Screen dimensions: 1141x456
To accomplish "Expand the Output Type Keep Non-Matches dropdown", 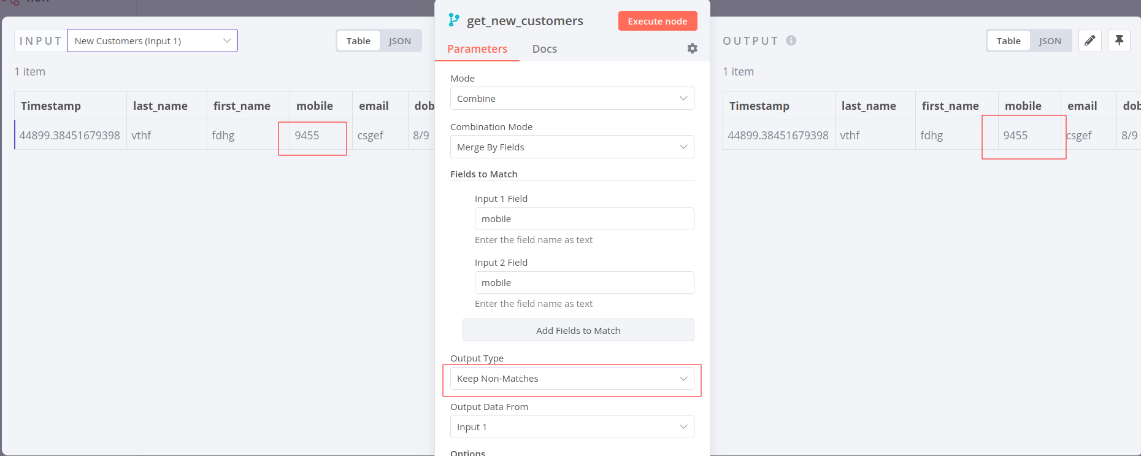I will pos(572,379).
